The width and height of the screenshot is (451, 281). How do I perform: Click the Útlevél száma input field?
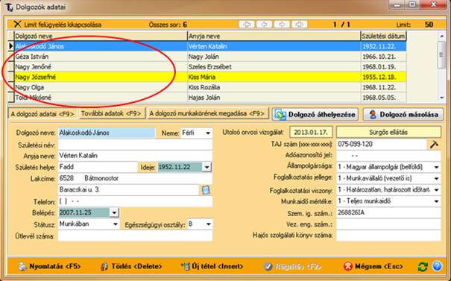(135, 236)
